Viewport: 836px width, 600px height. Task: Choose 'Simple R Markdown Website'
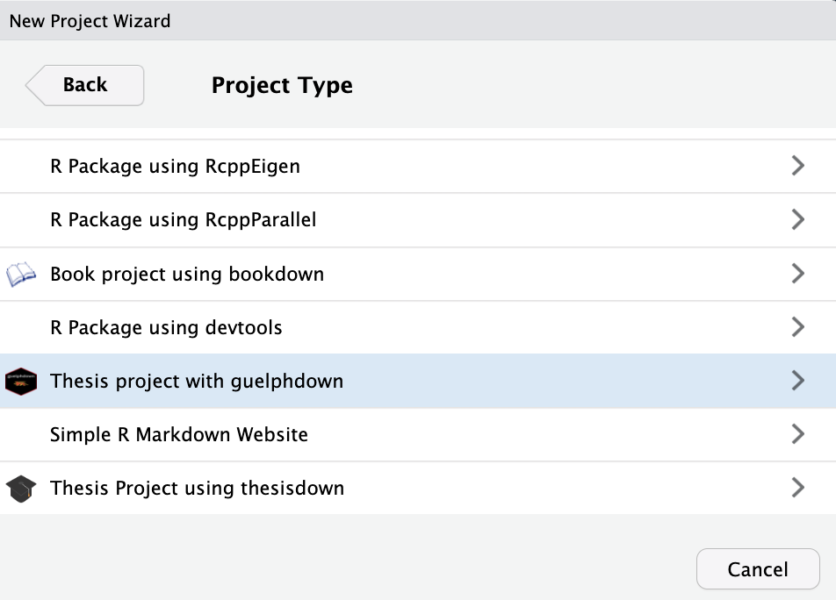418,434
